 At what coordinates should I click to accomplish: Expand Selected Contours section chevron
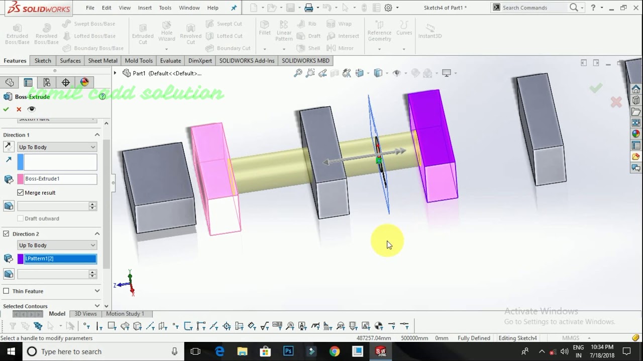tap(97, 305)
